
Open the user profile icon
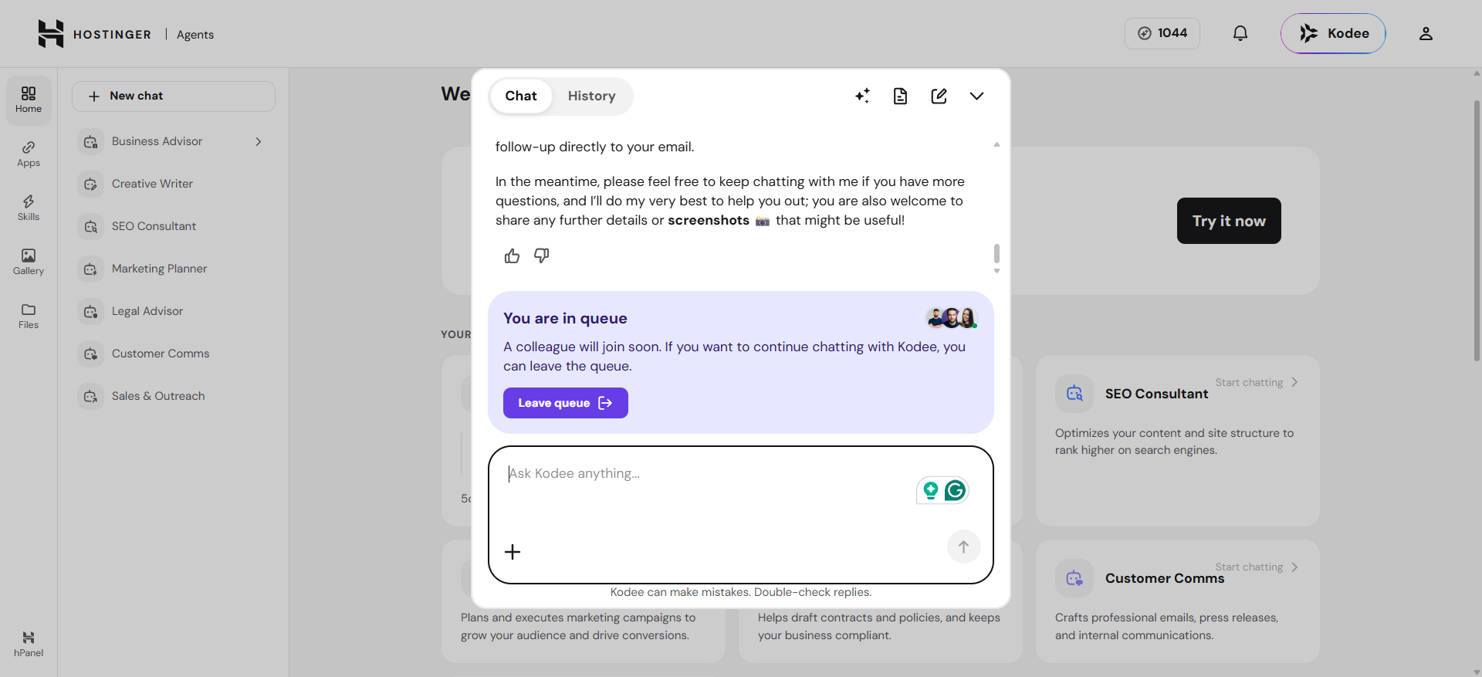[x=1426, y=33]
